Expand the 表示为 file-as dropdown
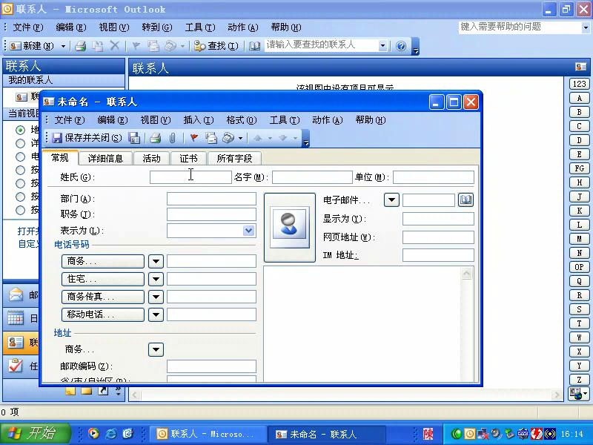 point(248,231)
